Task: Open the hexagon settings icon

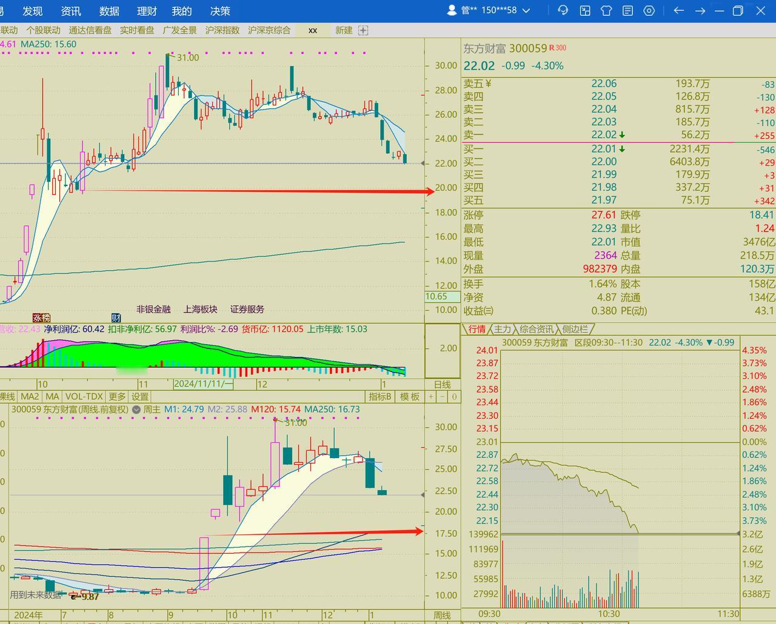Action: (649, 10)
